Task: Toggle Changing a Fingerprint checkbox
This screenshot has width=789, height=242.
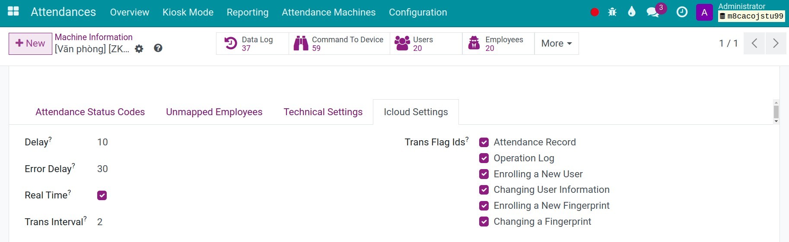Action: tap(484, 222)
